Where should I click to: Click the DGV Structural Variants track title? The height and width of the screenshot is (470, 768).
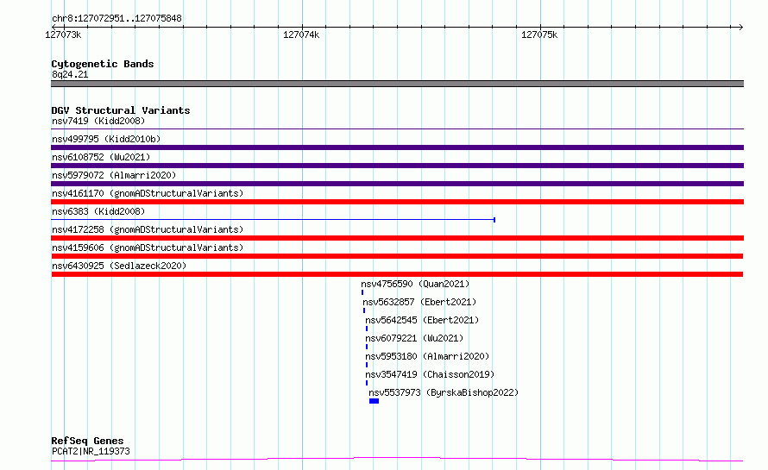click(x=121, y=110)
